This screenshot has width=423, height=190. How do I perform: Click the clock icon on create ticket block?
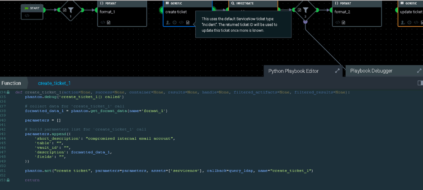[174, 22]
